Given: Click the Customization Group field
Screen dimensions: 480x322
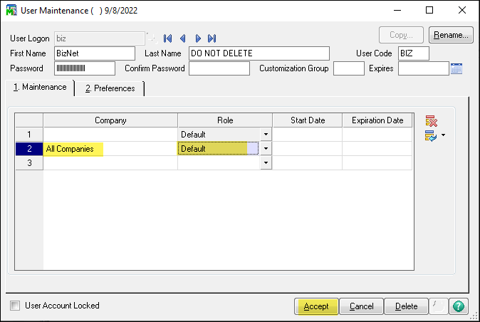Looking at the screenshot, I should (349, 68).
